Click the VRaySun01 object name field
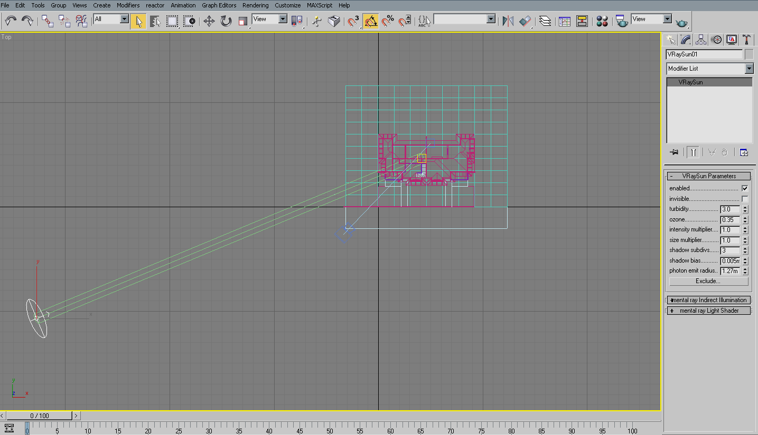 (x=705, y=54)
